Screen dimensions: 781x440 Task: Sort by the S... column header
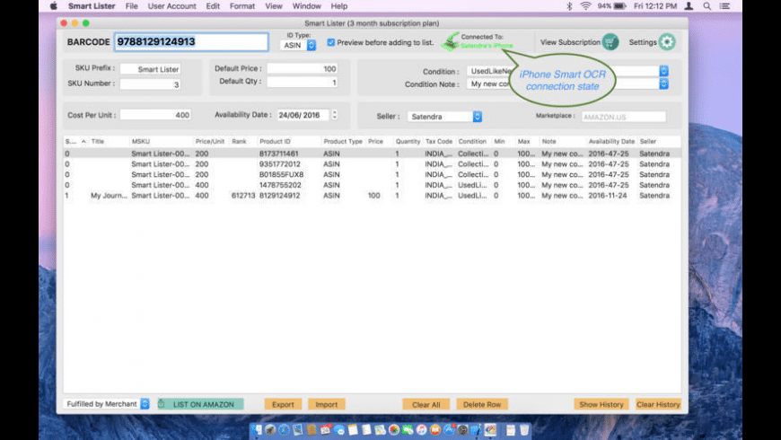click(75, 142)
